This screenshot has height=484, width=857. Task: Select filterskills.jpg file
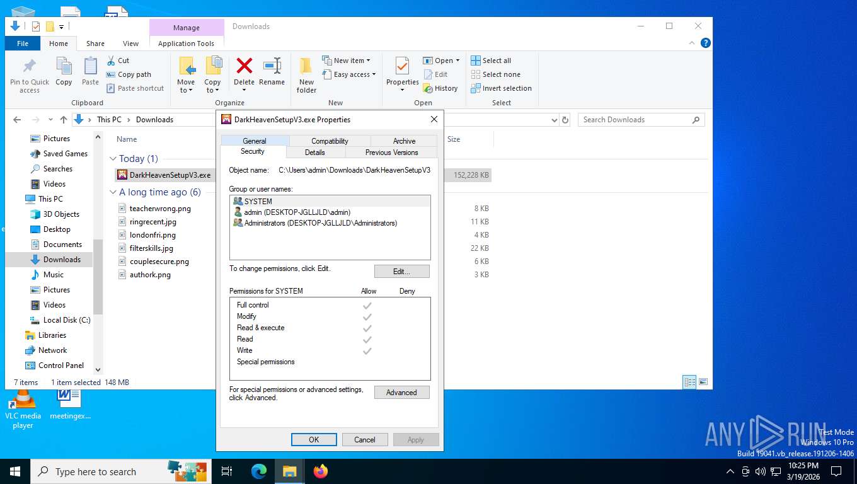(x=151, y=248)
